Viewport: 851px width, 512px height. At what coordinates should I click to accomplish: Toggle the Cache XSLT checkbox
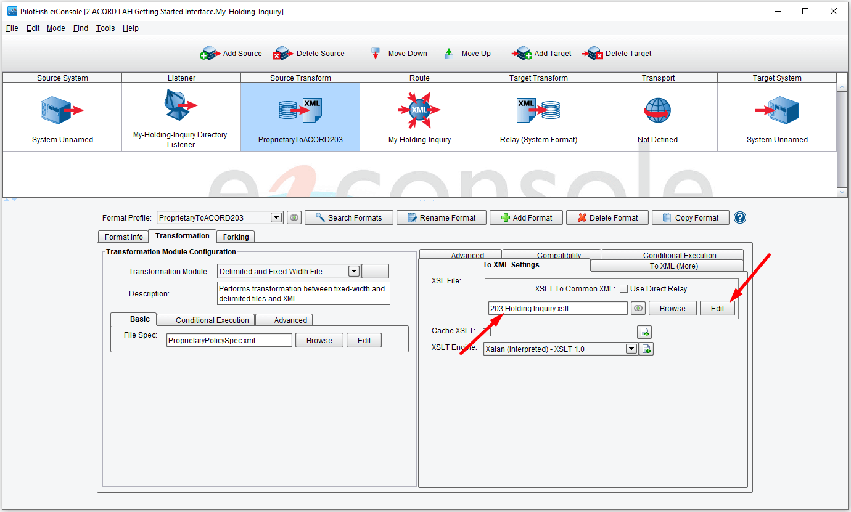(x=487, y=332)
